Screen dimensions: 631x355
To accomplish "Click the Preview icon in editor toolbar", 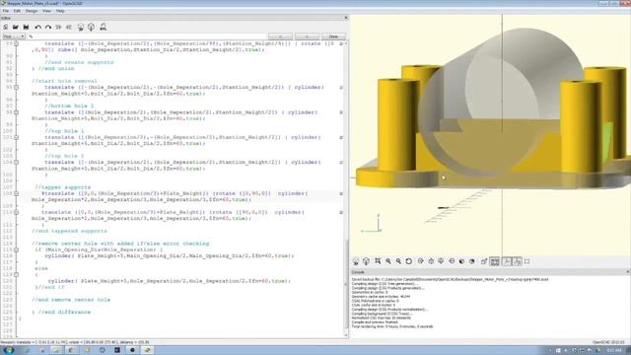I will point(81,27).
